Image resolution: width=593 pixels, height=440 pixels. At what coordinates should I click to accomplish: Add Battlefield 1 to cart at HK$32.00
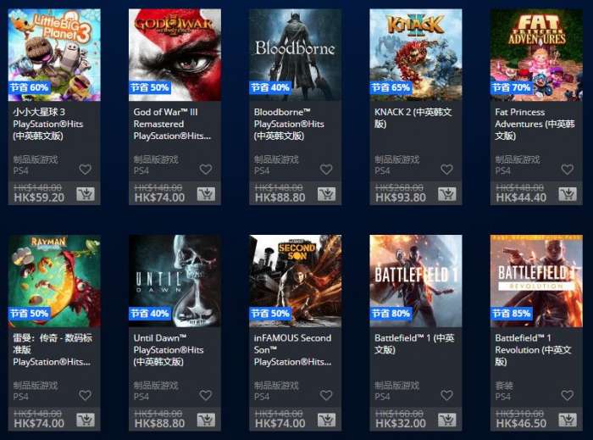point(447,420)
